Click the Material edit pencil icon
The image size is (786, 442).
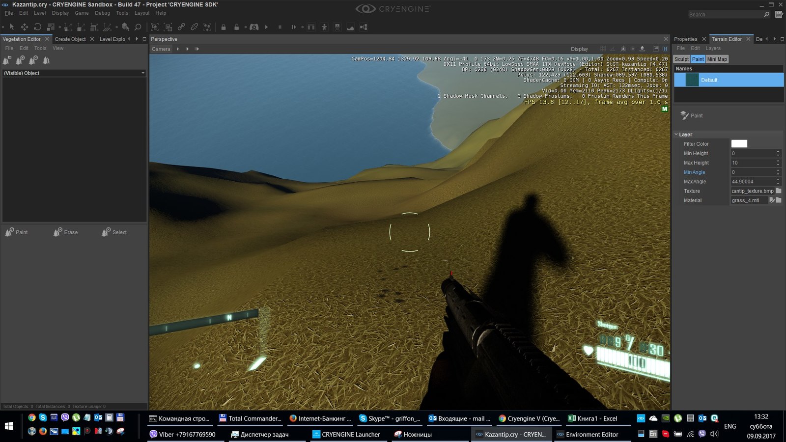(x=772, y=200)
